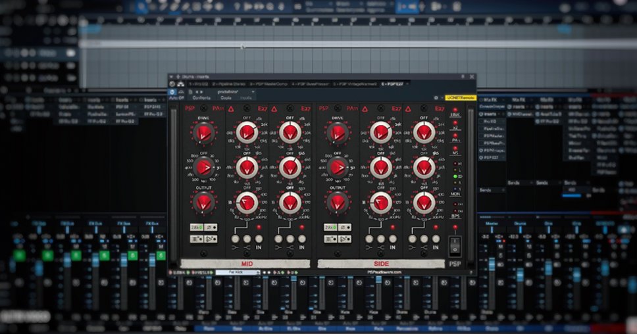Click the UCNET Remote button

pos(459,97)
